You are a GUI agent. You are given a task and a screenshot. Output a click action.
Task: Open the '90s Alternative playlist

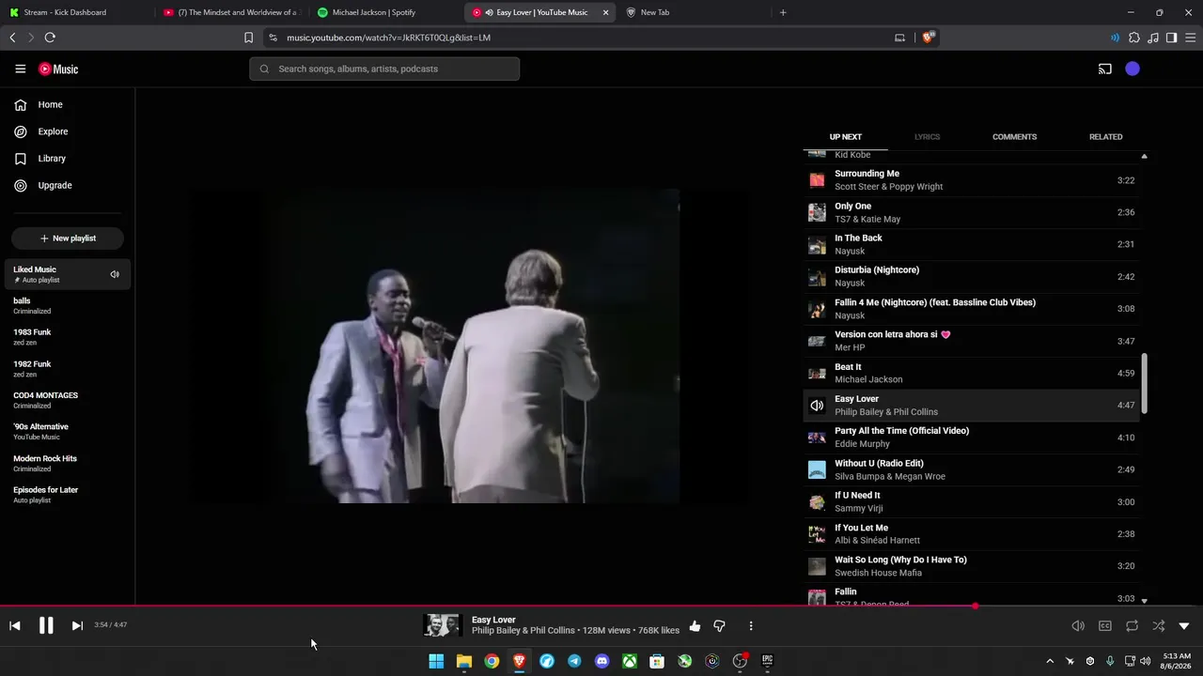coord(68,432)
